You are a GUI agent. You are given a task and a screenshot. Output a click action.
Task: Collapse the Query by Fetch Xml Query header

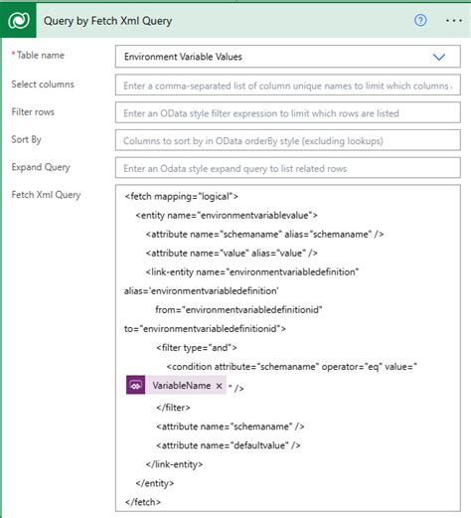tap(107, 21)
